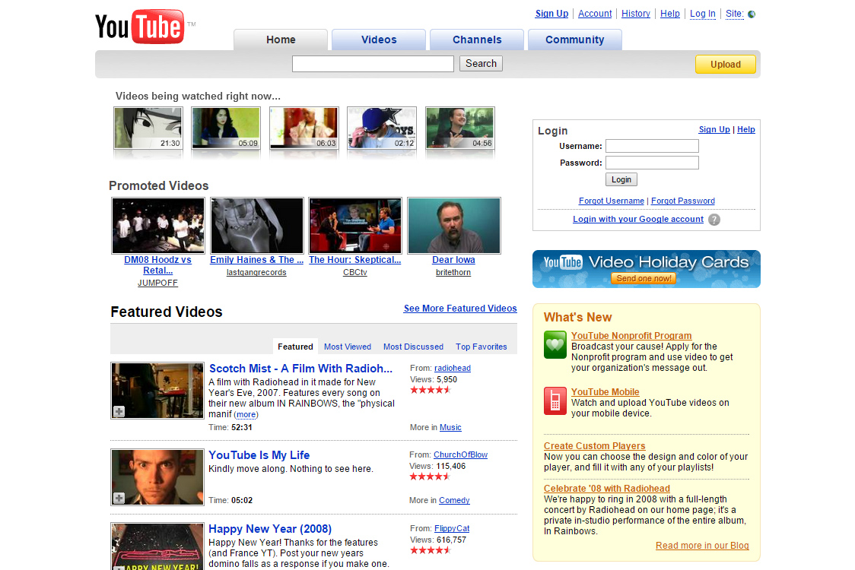Click See More Featured Videos
The image size is (855, 570).
point(459,309)
